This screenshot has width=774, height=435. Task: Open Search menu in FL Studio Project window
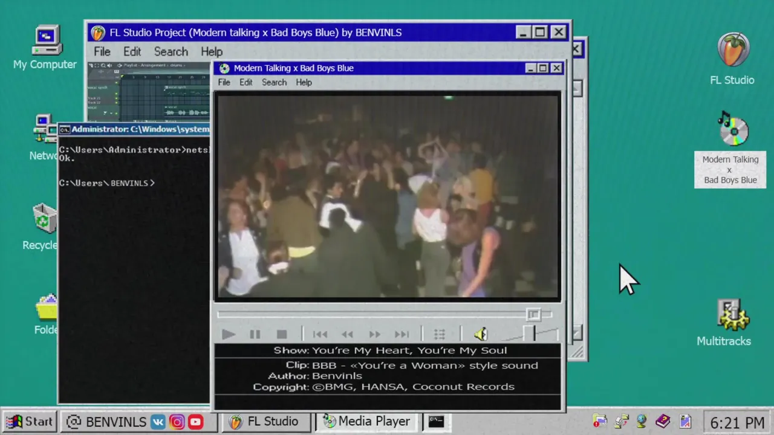[x=171, y=51]
